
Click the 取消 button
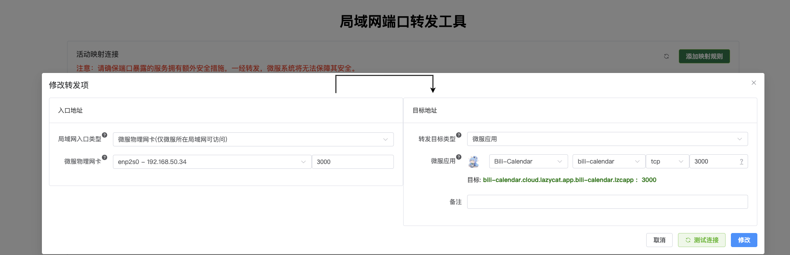coord(659,240)
